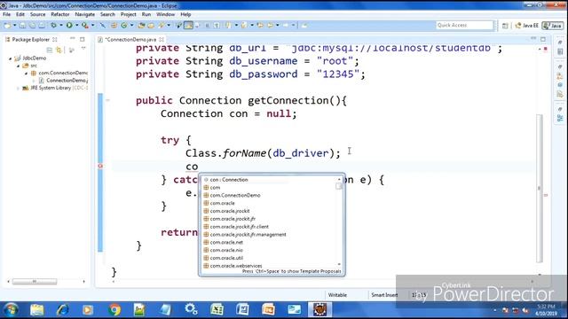Open Internet Explorer from the taskbar
The image size is (568, 319).
point(63,310)
